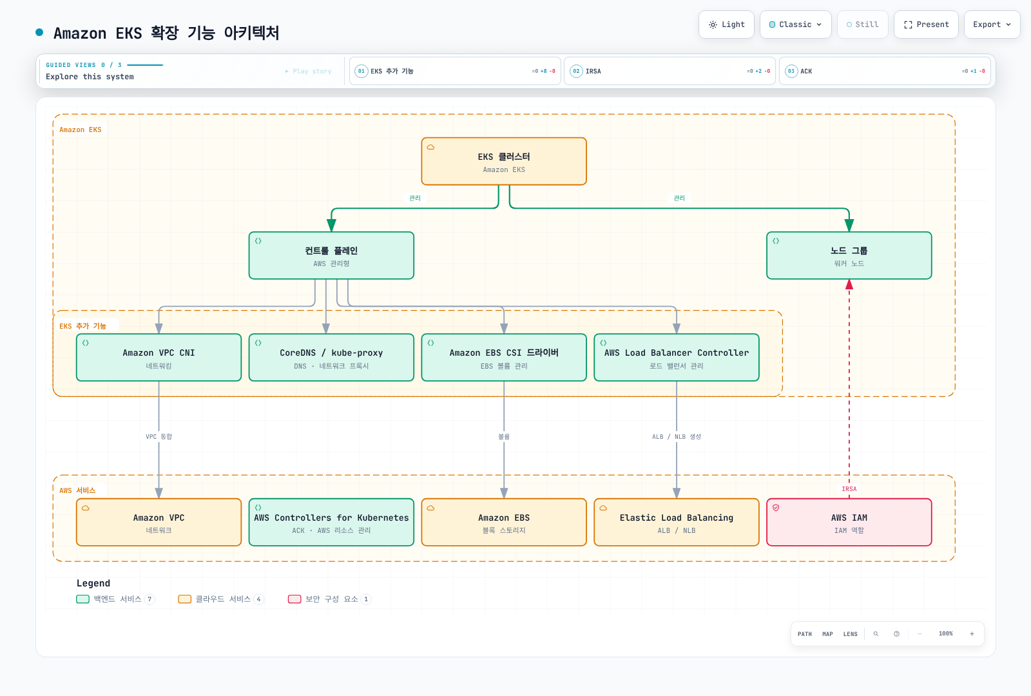Open the Export dropdown menu
1031x696 pixels.
pyautogui.click(x=992, y=24)
